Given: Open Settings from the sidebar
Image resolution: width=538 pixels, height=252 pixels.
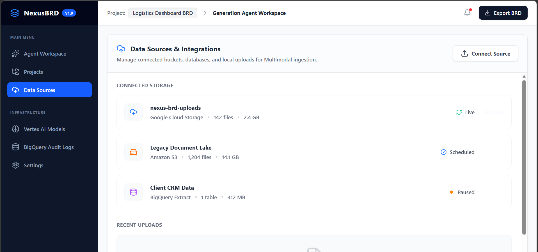Looking at the screenshot, I should click(x=49, y=165).
